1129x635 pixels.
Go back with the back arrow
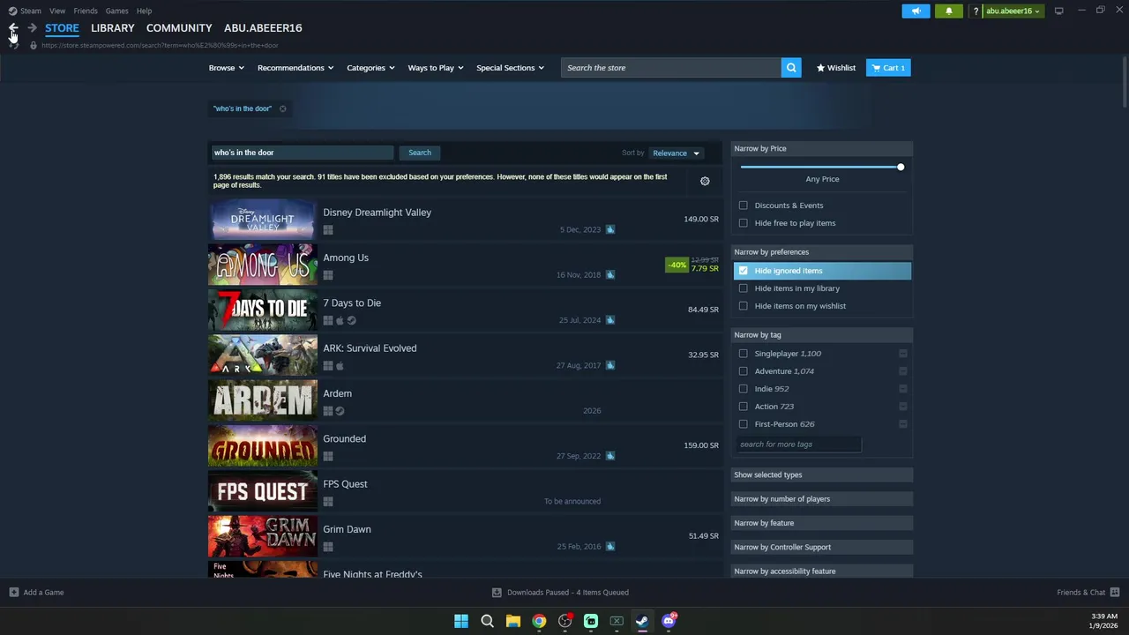click(x=13, y=28)
